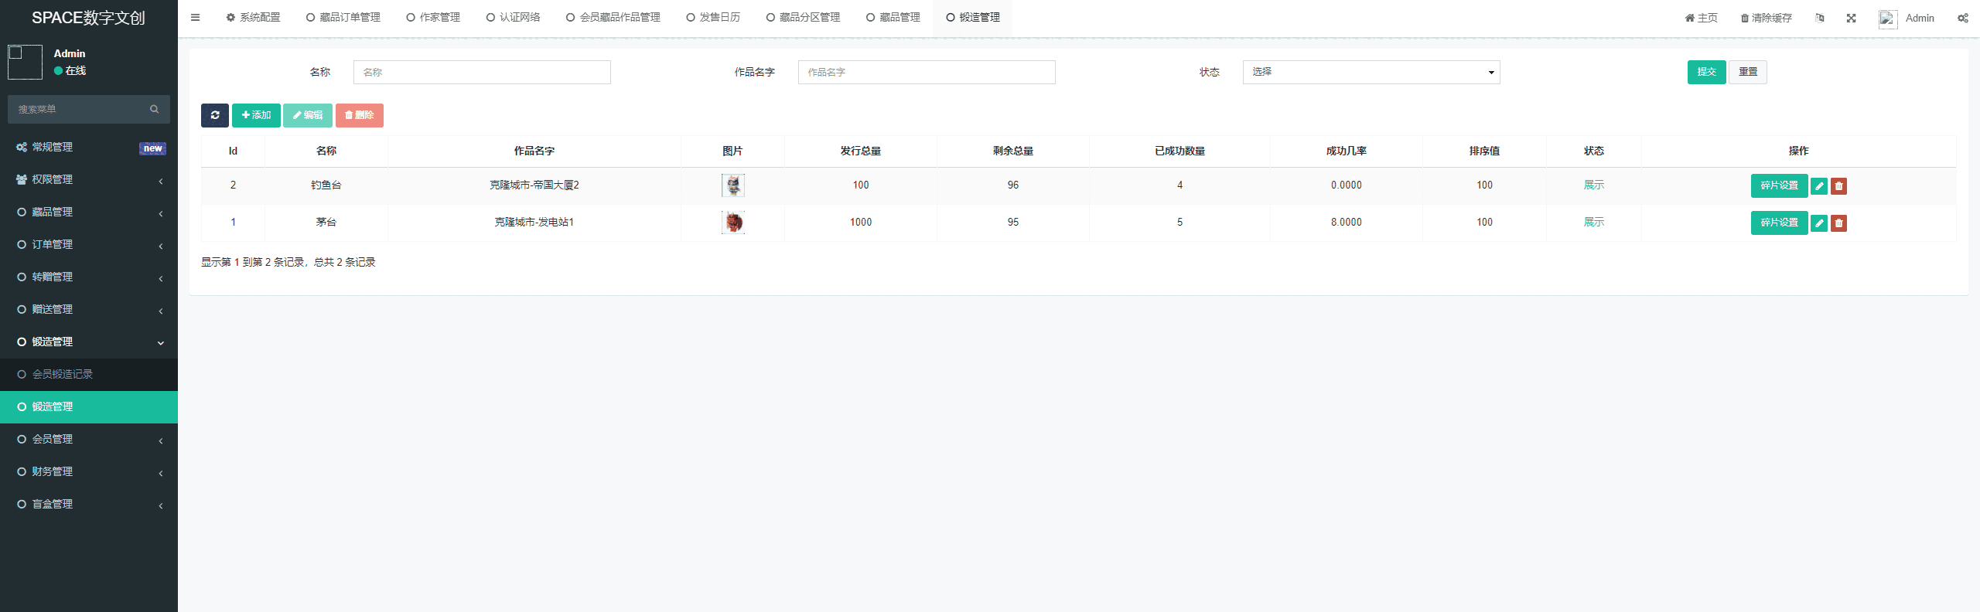Click the 搜索菜单 sidebar search box
This screenshot has width=1980, height=612.
coord(89,109)
